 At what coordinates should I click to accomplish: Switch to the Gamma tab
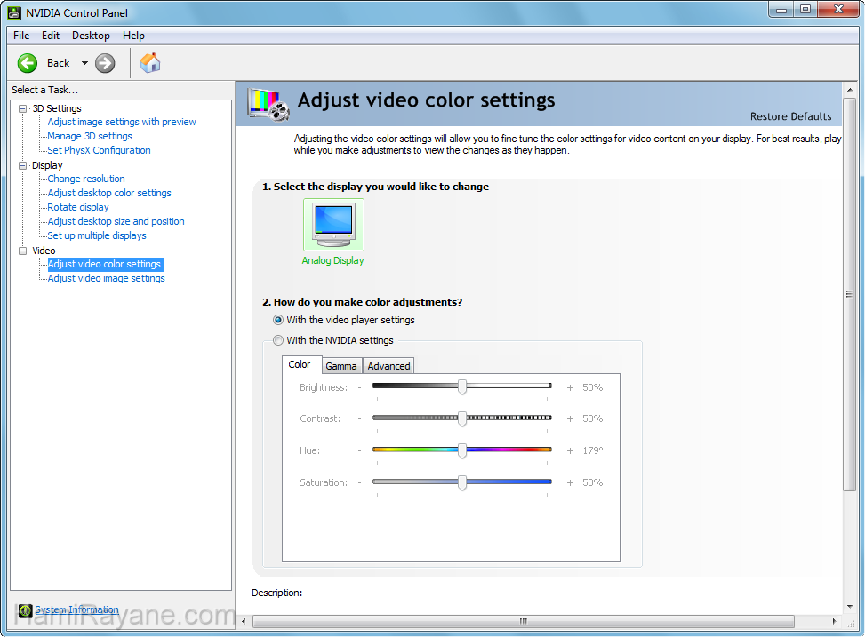(x=340, y=366)
